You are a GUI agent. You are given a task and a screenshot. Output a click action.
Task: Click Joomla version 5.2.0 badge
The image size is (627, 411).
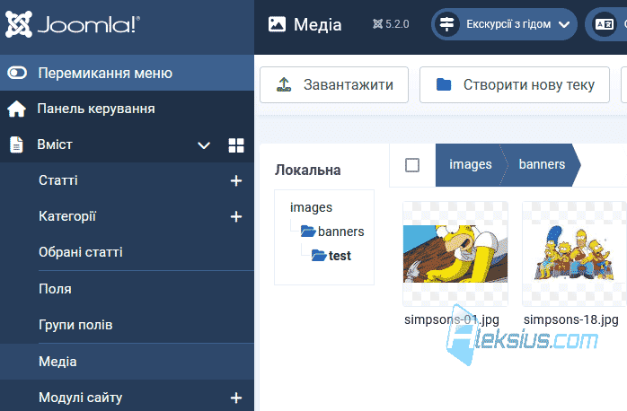[391, 24]
